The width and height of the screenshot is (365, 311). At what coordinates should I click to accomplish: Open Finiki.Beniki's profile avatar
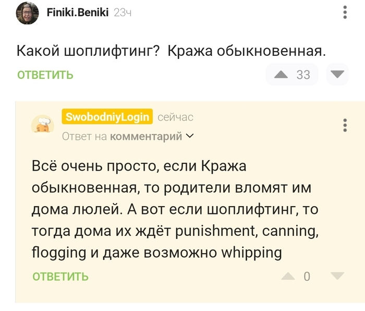coord(27,13)
